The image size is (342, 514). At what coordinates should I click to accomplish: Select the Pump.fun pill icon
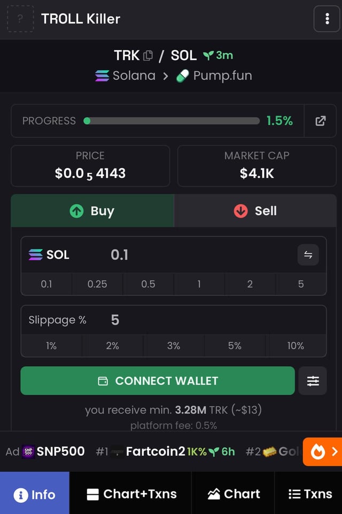pyautogui.click(x=183, y=76)
